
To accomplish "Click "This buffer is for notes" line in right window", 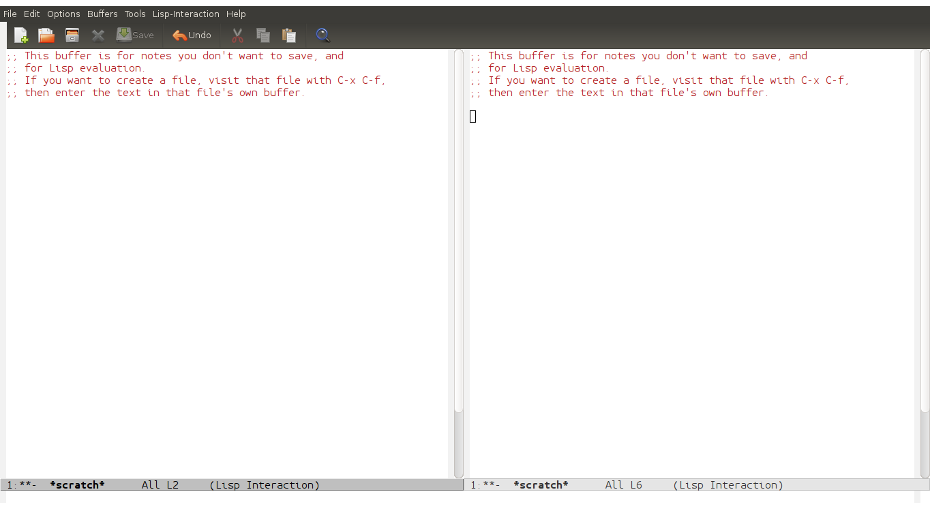I will 639,56.
